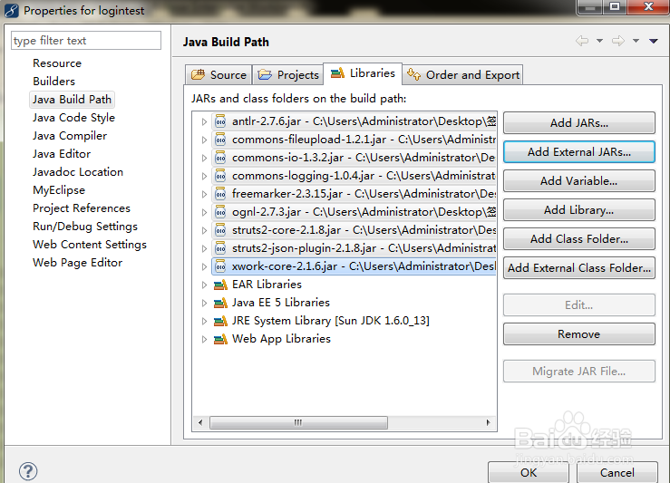Open the back history dropdown arrow

[x=600, y=41]
